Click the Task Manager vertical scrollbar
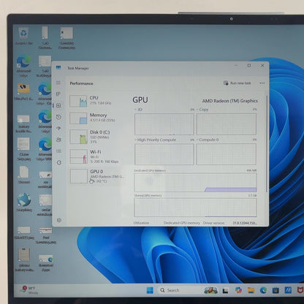 pyautogui.click(x=267, y=144)
